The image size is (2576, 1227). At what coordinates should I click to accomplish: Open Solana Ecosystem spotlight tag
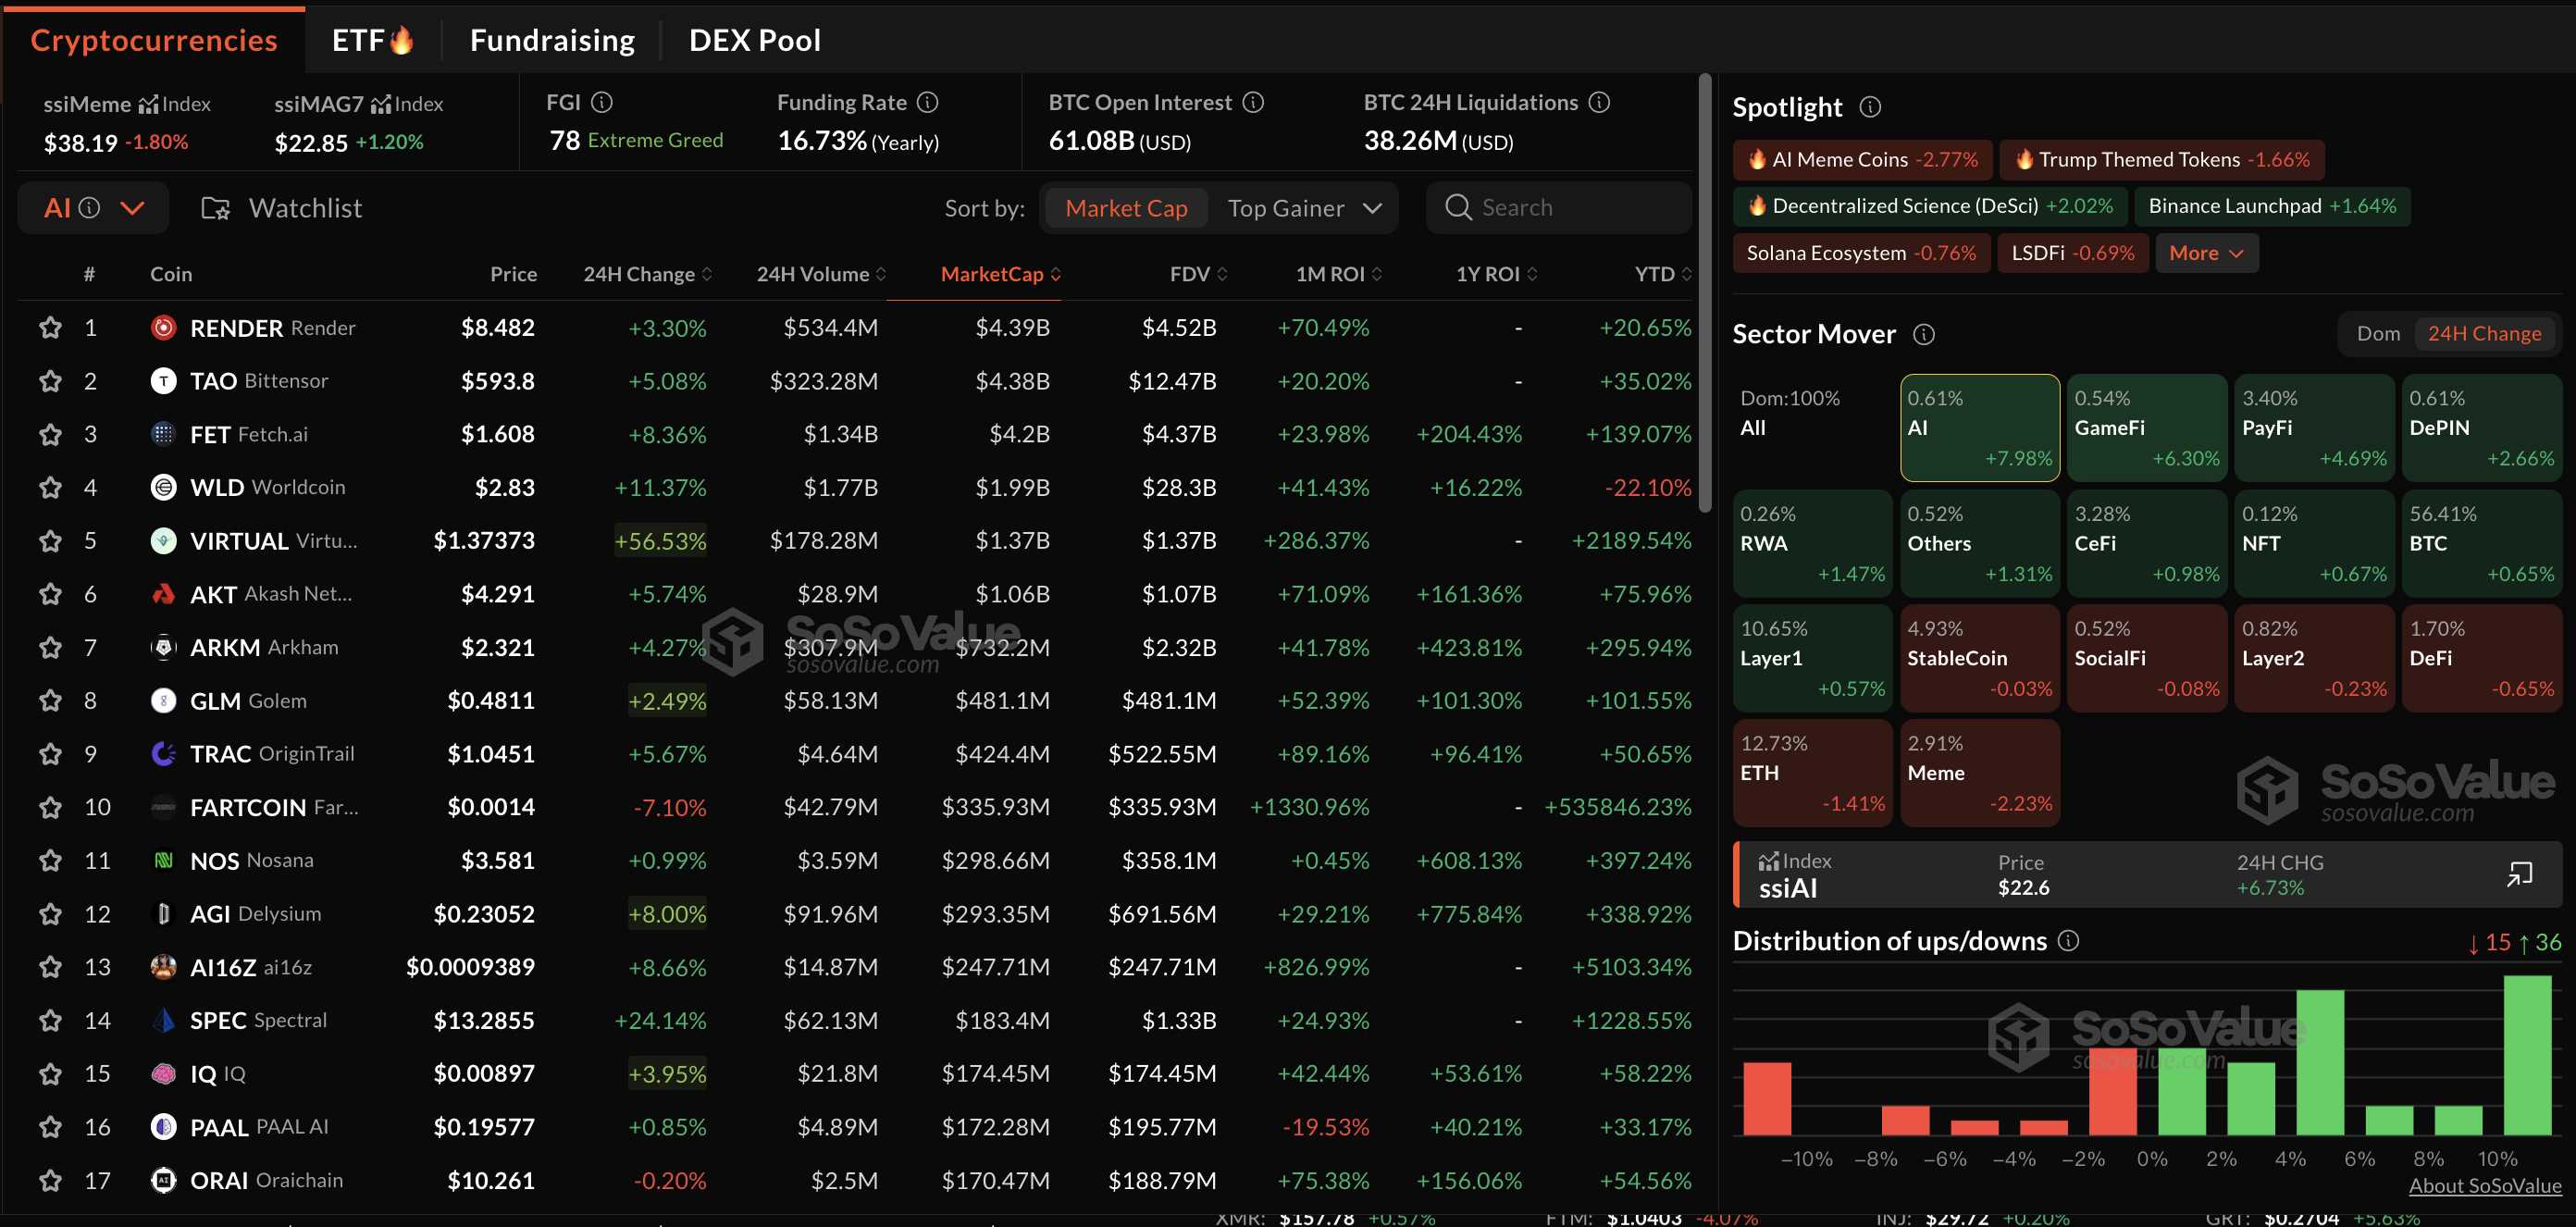pyautogui.click(x=1860, y=253)
